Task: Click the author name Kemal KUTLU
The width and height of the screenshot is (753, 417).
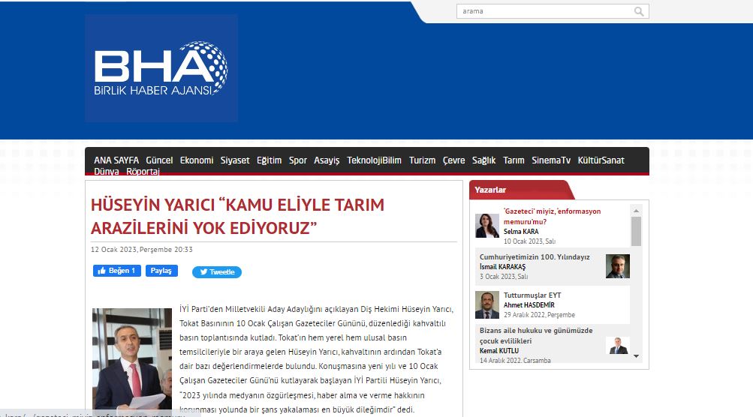Action: pyautogui.click(x=499, y=351)
